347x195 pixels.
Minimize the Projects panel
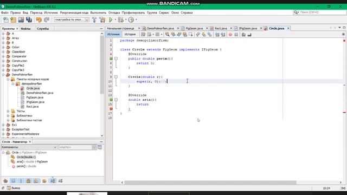point(101,29)
